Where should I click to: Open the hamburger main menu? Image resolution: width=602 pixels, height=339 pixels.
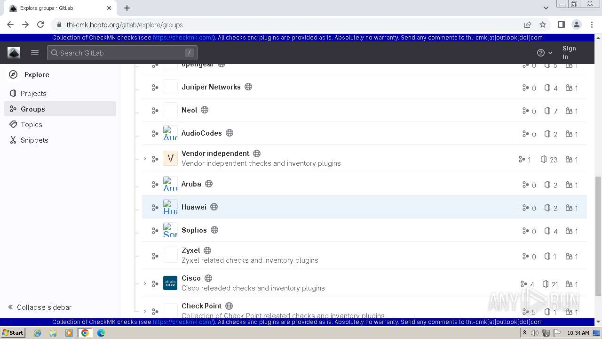tap(35, 53)
